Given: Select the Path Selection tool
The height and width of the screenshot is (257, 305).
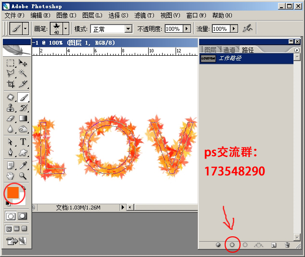Looking at the screenshot, I should 10,142.
